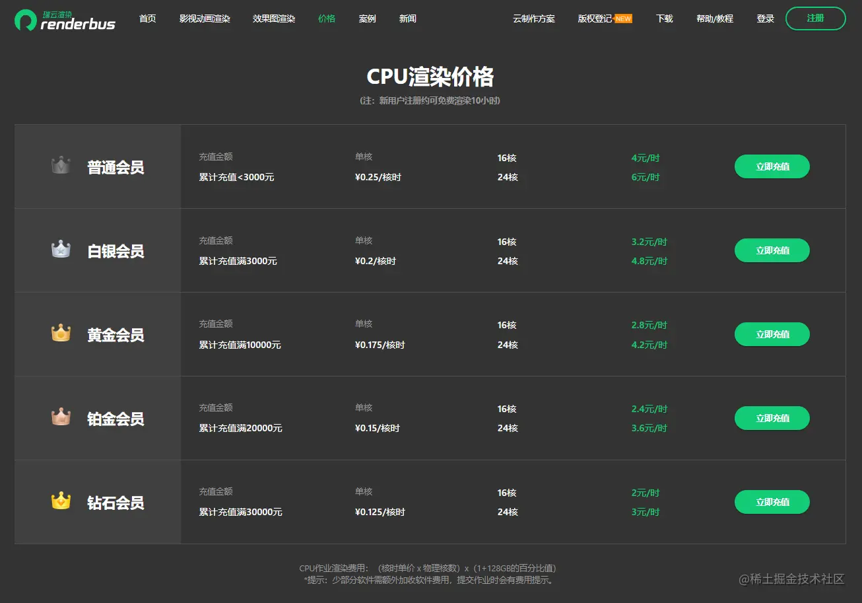
Task: Open the 新闻 section
Action: click(407, 18)
